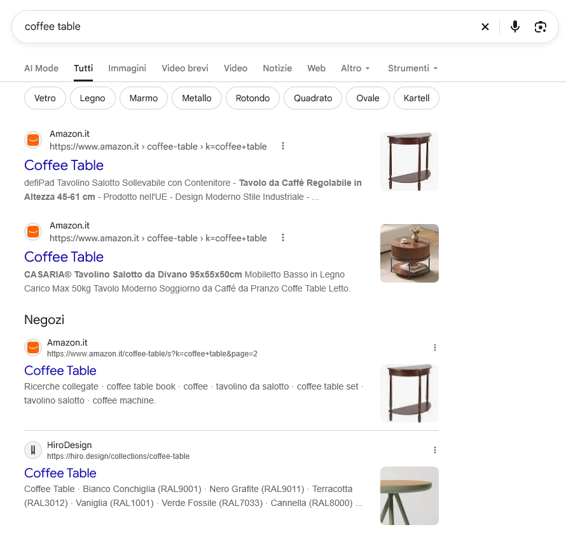Clear the search box with the X icon
The width and height of the screenshot is (566, 534).
click(x=485, y=27)
